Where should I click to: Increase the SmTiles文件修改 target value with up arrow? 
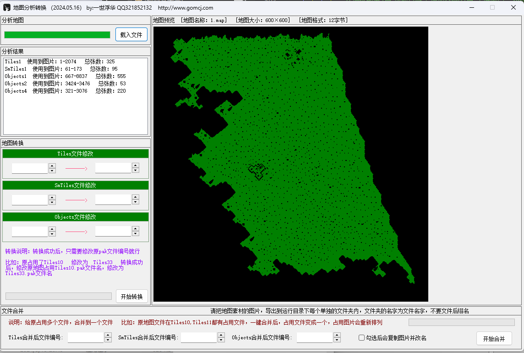pos(135,197)
